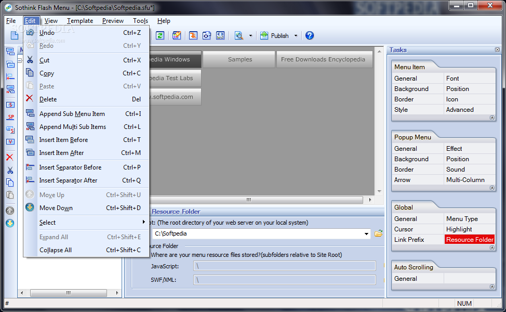Click the blue Move Down icon in left sidebar
The width and height of the screenshot is (506, 312).
point(10,223)
